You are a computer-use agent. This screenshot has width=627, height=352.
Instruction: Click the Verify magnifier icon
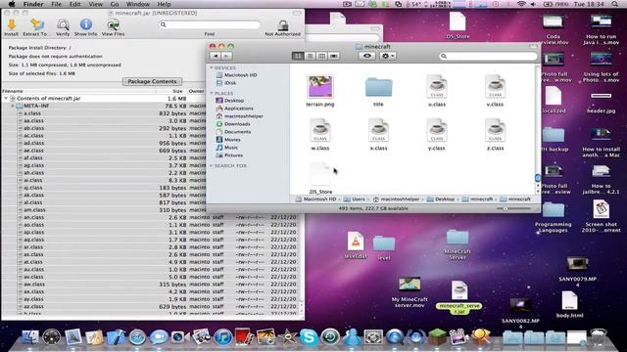(63, 25)
